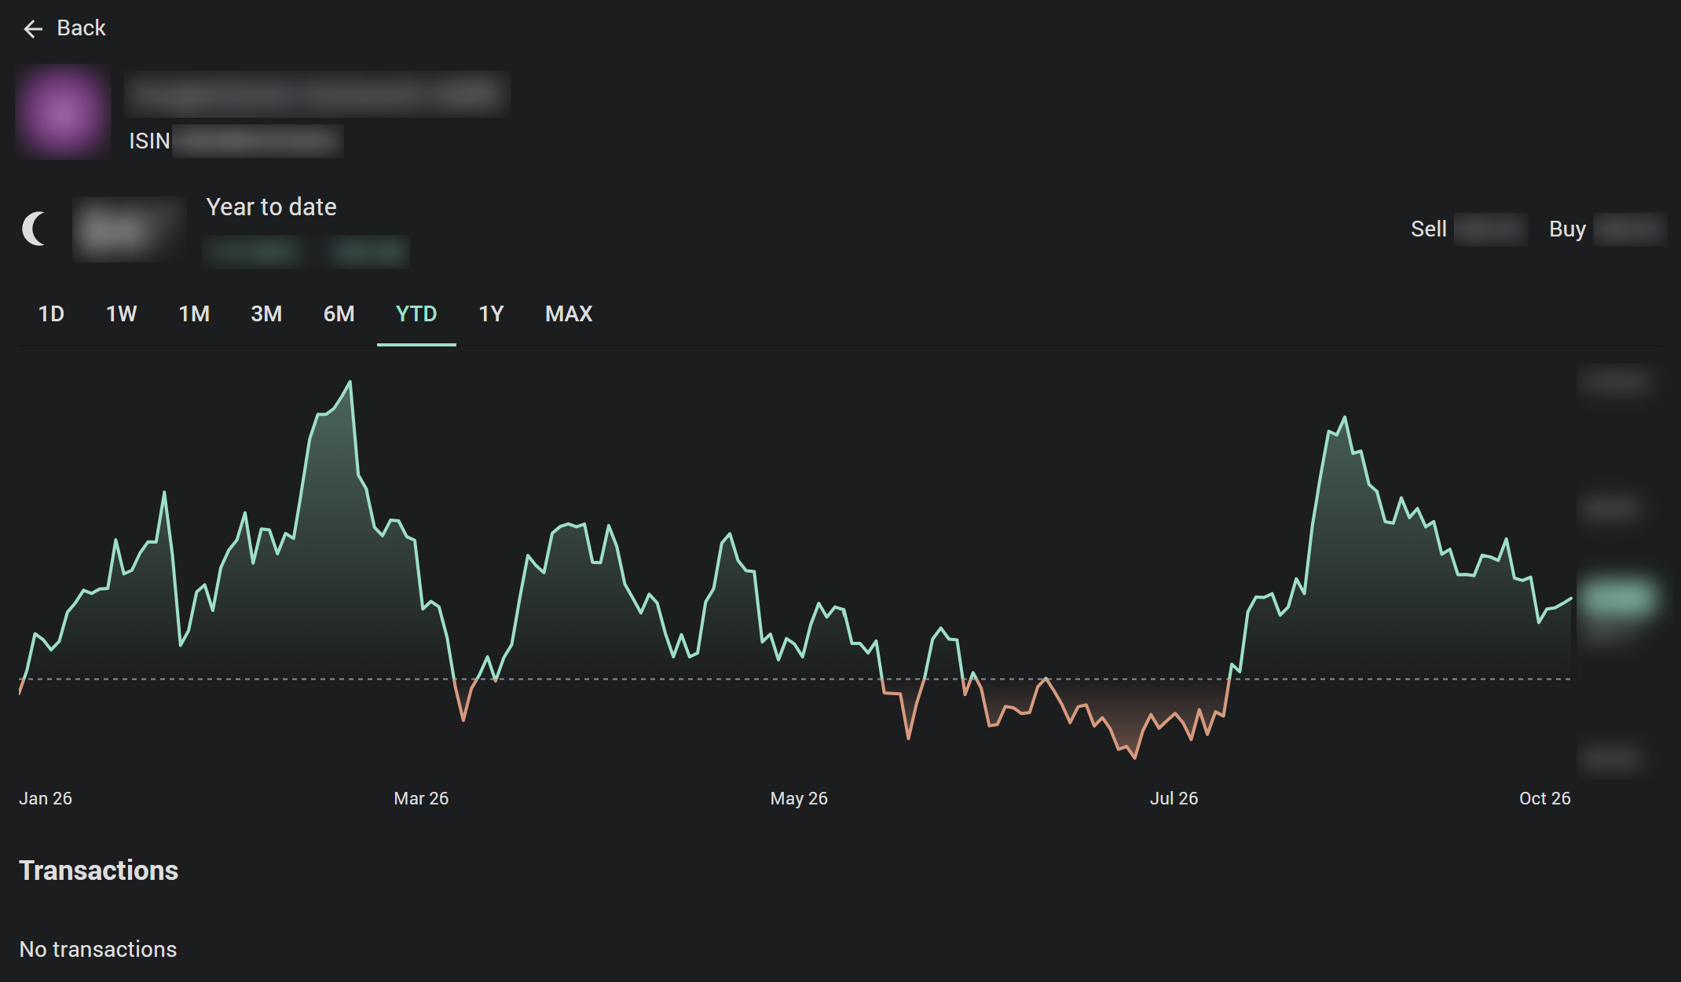Click the Buy price button
Screen dimensions: 1681x982
click(x=1607, y=229)
